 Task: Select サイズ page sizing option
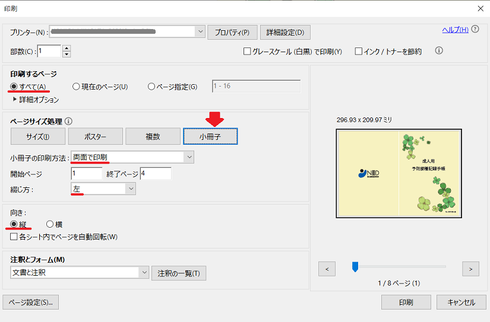[38, 136]
